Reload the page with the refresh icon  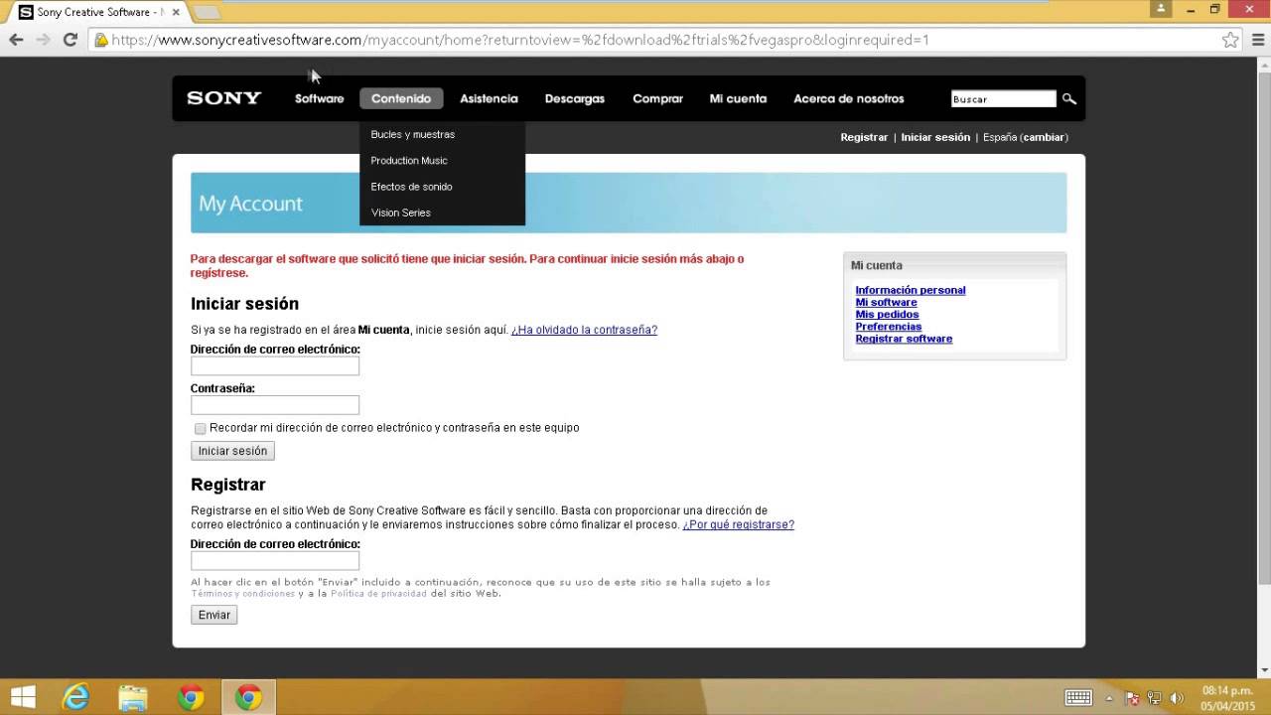pyautogui.click(x=70, y=40)
